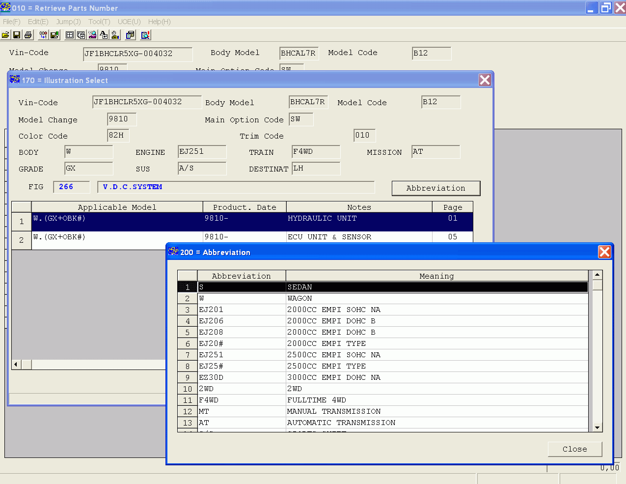The image size is (626, 484).
Task: Click the abbreviation list scroll down arrow
Action: [x=598, y=427]
